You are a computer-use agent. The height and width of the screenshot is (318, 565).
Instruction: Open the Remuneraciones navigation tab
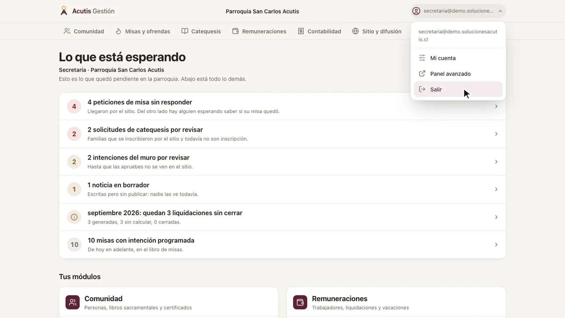tap(259, 31)
